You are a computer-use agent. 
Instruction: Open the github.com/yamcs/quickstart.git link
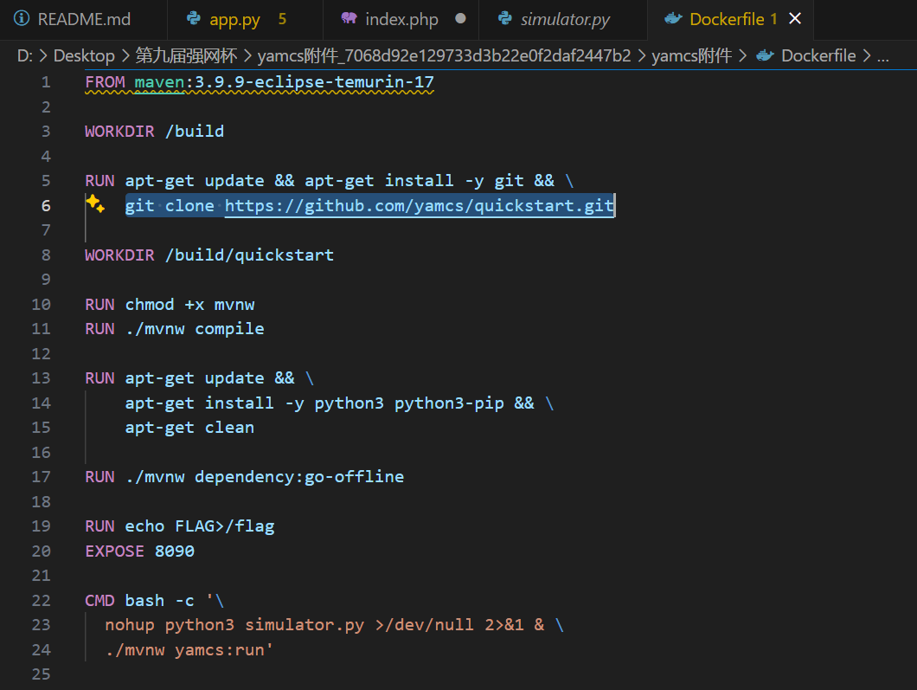pyautogui.click(x=419, y=206)
